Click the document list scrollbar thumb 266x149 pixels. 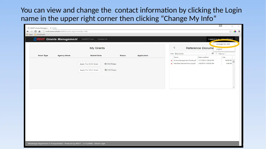pyautogui.click(x=234, y=62)
